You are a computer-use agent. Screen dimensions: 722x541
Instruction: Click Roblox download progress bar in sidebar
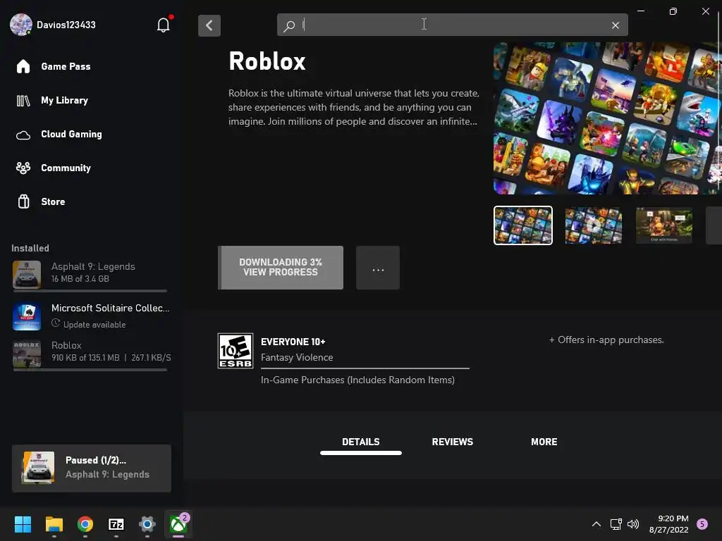90,370
